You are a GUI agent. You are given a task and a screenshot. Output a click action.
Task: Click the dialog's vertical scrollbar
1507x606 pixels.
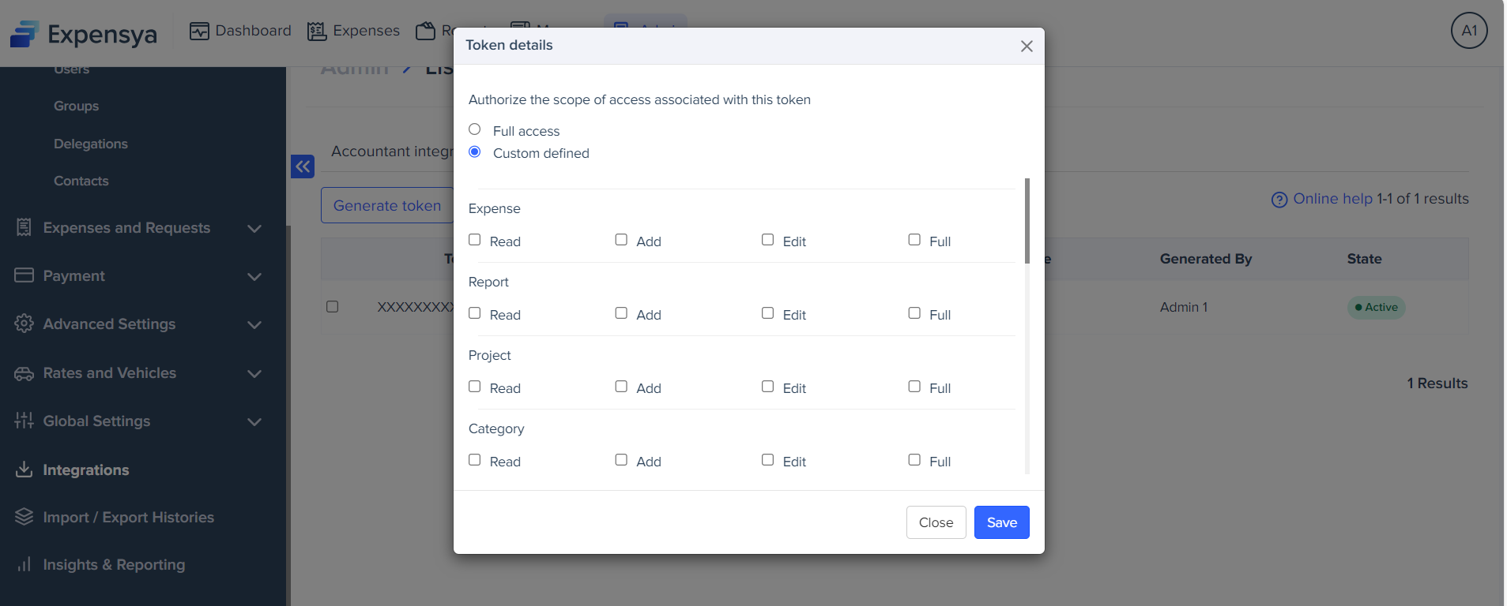(1027, 222)
